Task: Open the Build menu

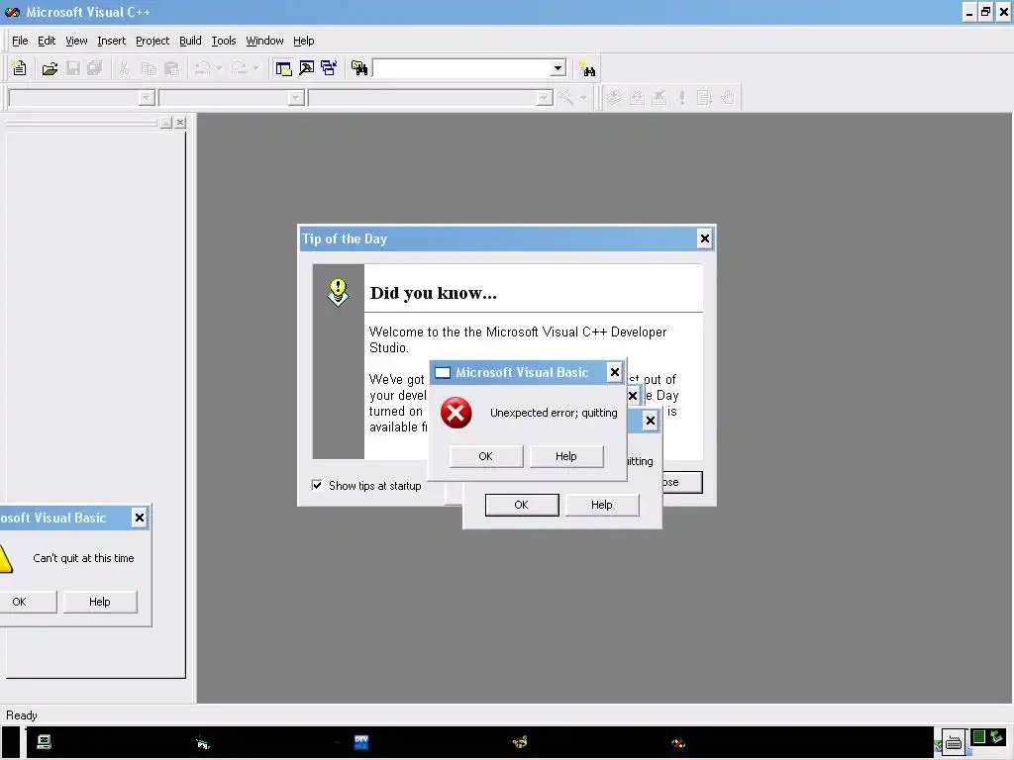Action: click(190, 41)
